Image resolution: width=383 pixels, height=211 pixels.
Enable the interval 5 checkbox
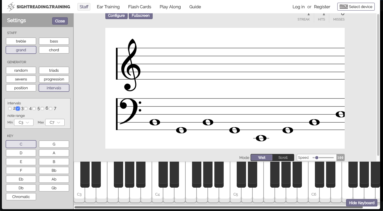(34, 109)
